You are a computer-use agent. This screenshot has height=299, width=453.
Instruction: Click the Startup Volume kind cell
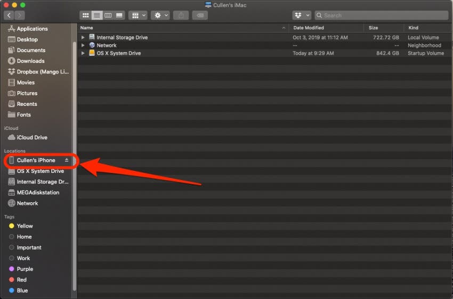[426, 53]
